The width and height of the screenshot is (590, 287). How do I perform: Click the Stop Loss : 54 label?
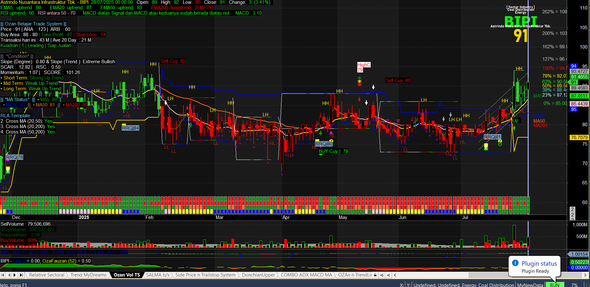pyautogui.click(x=91, y=35)
